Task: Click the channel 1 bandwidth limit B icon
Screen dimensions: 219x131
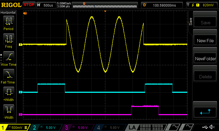Action: pyautogui.click(x=26, y=127)
